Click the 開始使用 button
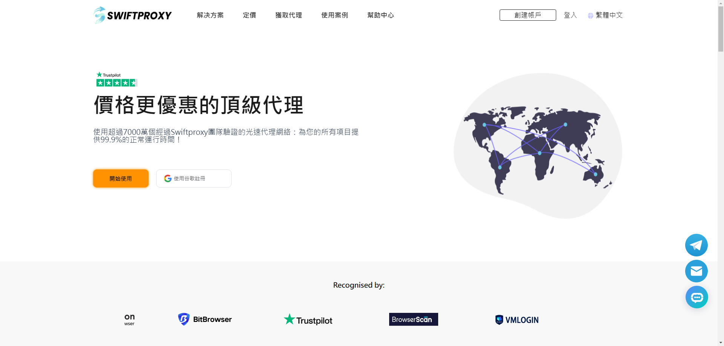Screen dimensions: 724x346 tap(120, 178)
